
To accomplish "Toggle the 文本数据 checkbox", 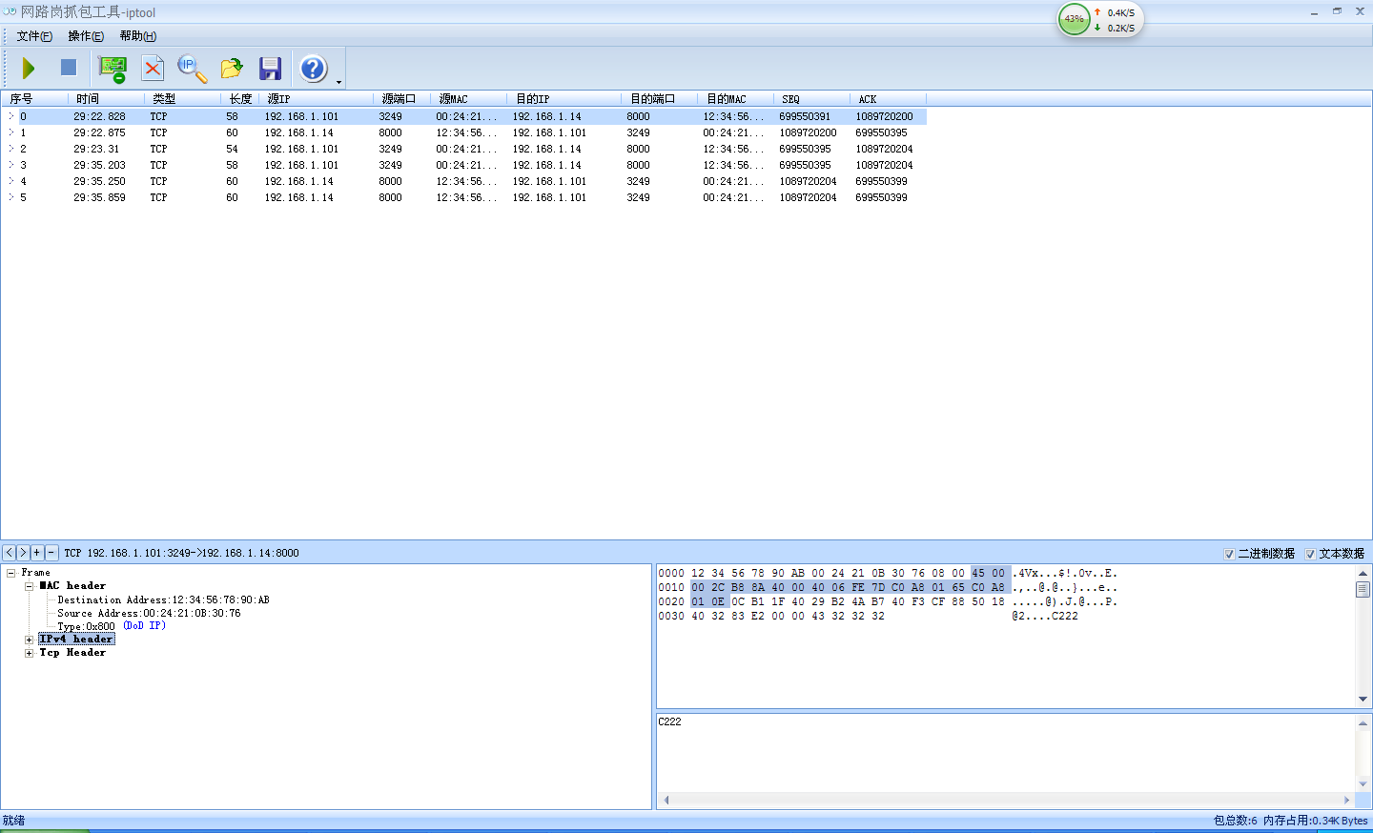I will [x=1310, y=554].
